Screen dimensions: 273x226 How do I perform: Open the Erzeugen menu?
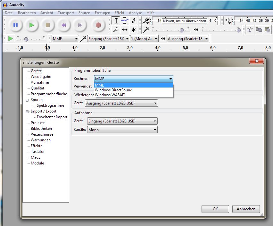[103, 13]
